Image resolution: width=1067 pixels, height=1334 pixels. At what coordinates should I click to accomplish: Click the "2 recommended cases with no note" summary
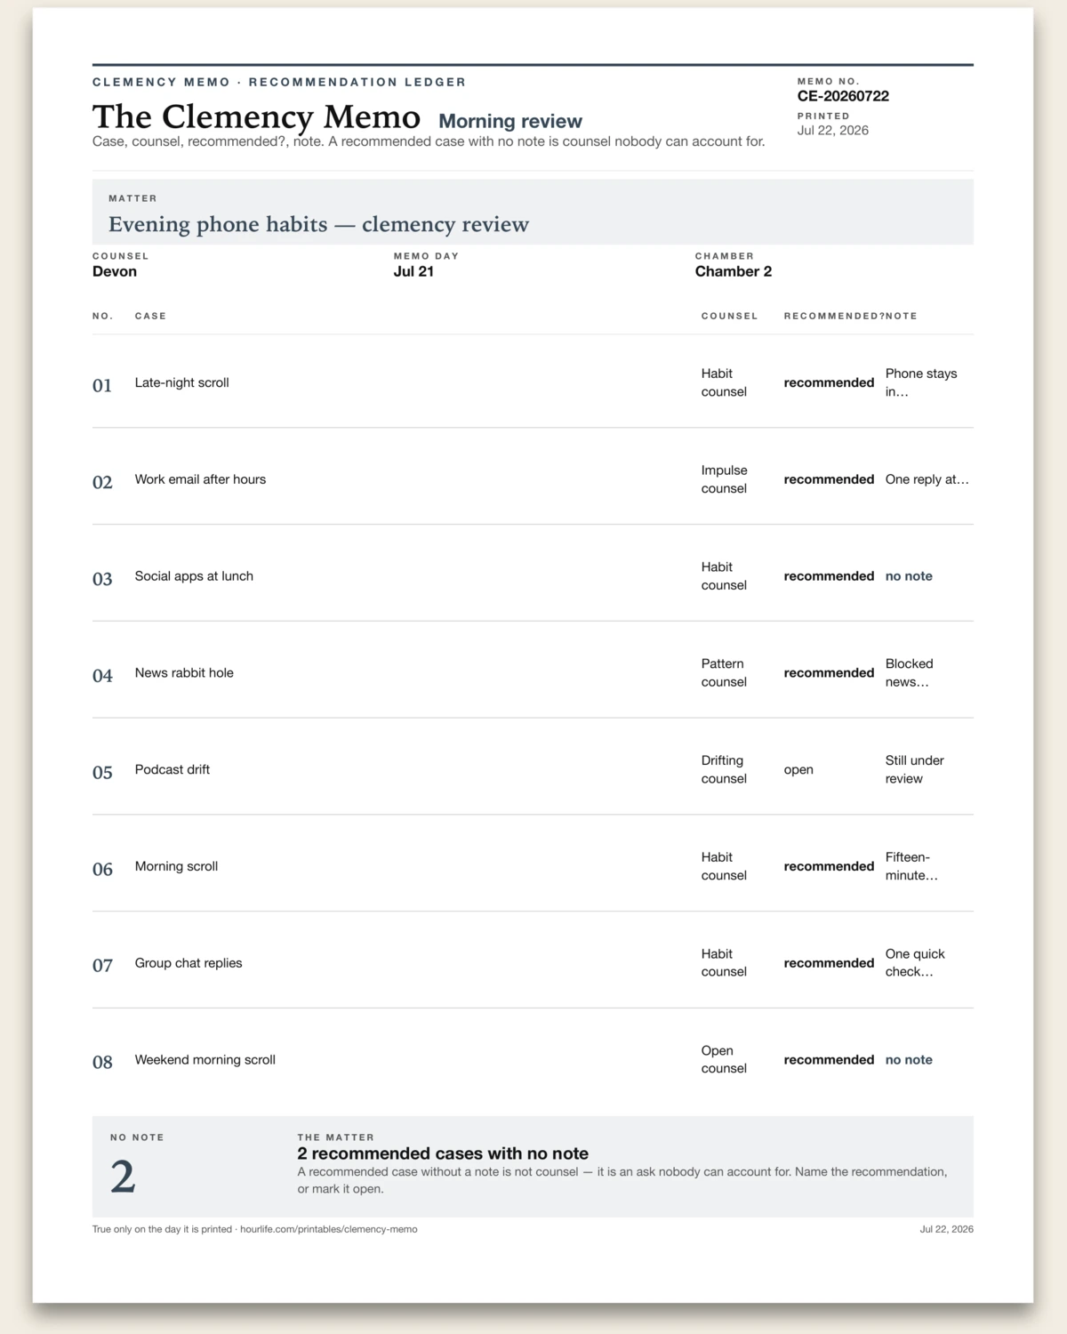point(443,1153)
